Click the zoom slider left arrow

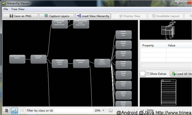[x=103, y=110]
